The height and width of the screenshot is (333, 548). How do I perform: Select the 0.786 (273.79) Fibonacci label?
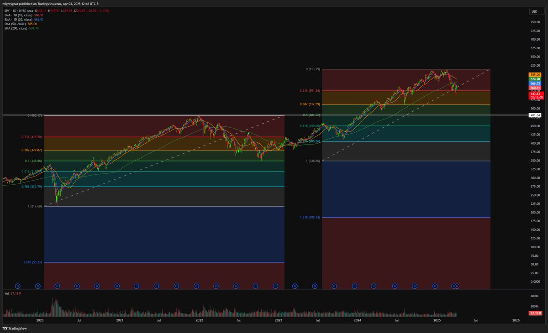tap(32, 187)
